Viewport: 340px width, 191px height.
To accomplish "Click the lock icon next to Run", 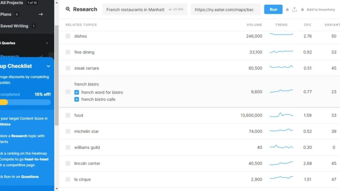I will coord(287,10).
